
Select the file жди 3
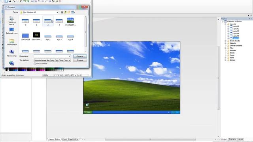click(59, 38)
